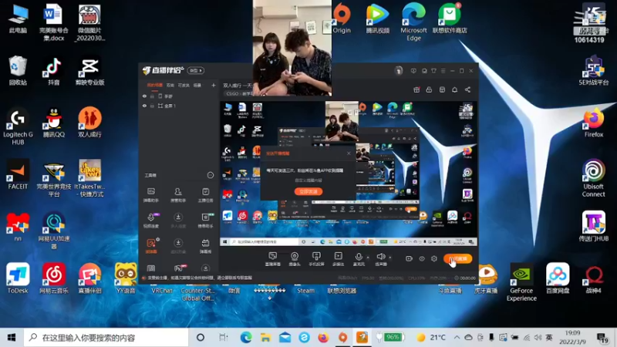Open Firefox from the taskbar
This screenshot has width=617, height=347.
(323, 338)
